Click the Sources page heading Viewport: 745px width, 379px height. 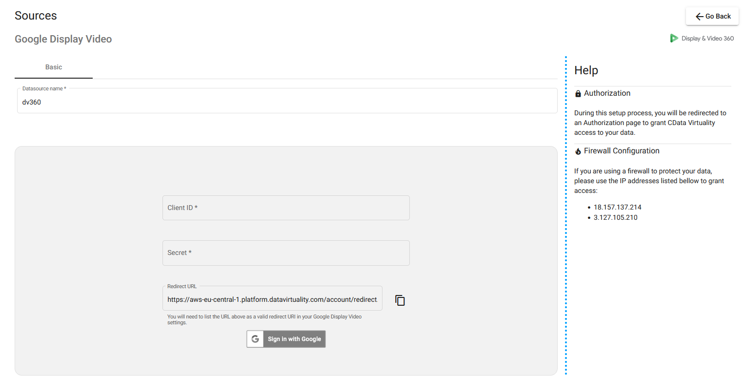[36, 16]
